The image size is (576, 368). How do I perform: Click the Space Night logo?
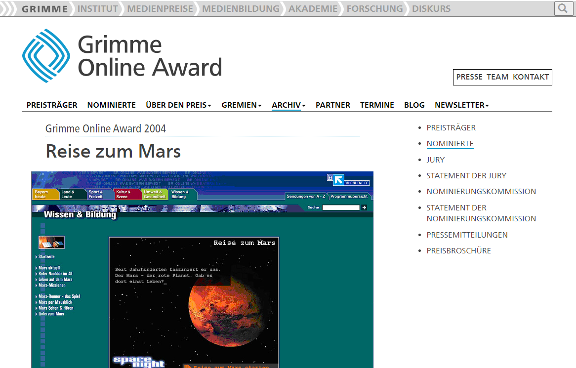139,362
